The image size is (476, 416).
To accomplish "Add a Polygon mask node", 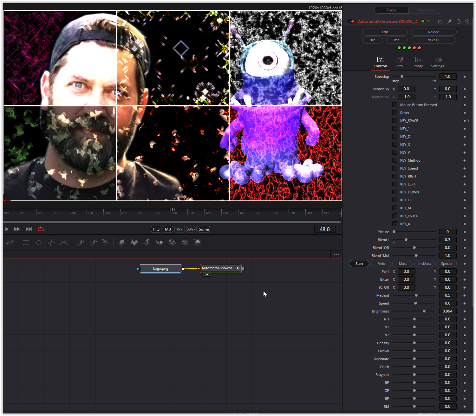I will [51, 242].
